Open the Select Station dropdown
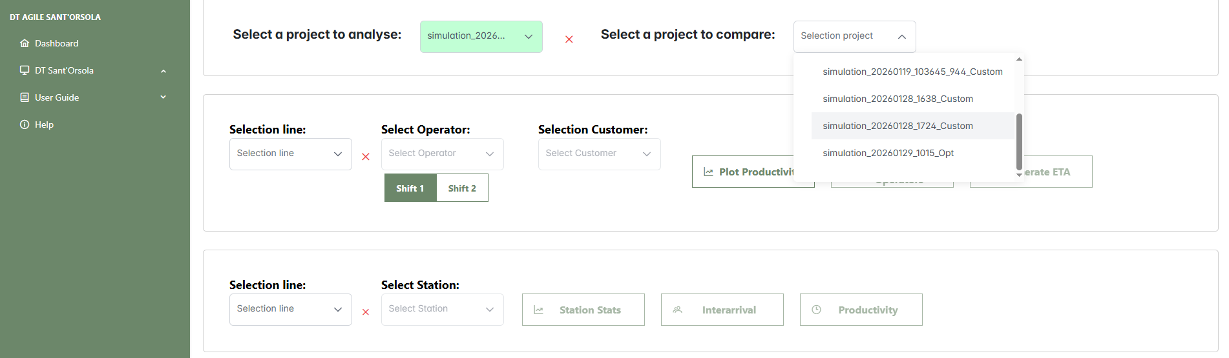1229x358 pixels. pyautogui.click(x=442, y=309)
